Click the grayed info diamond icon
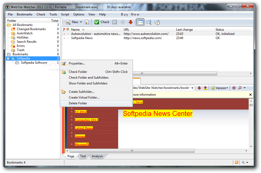Viewport: 261px width, 173px height. 123,22
